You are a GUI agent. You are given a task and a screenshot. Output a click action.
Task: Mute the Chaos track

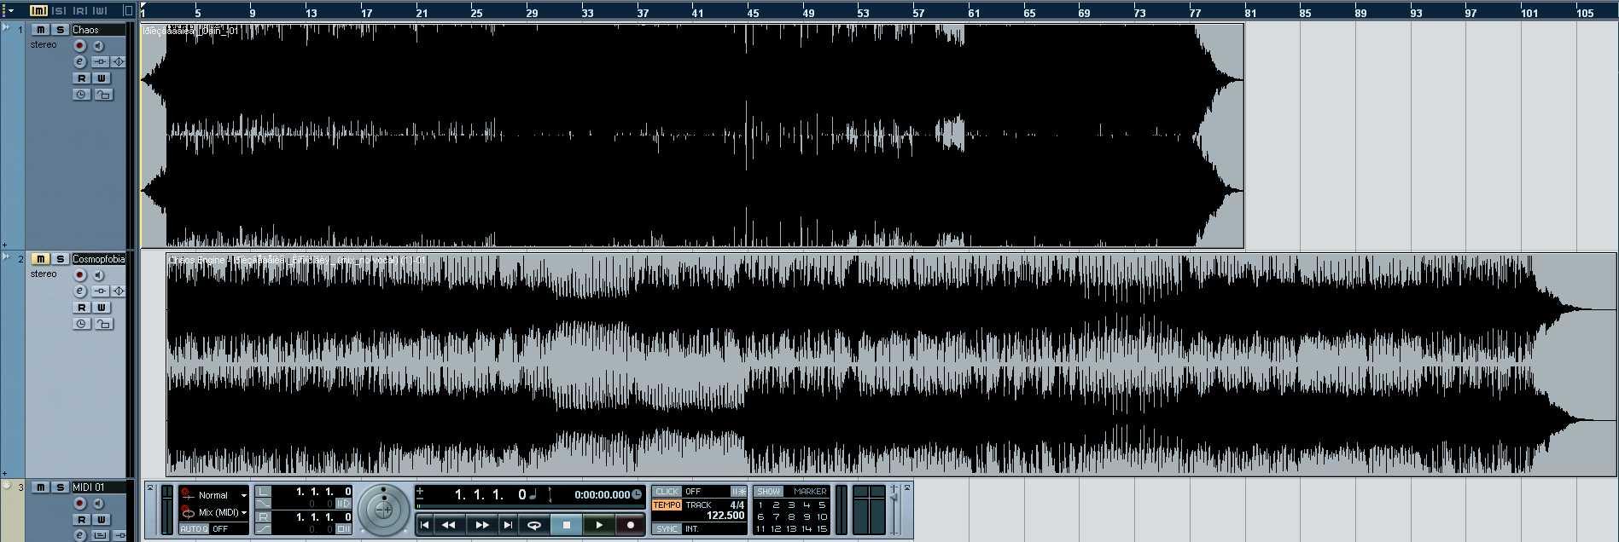pyautogui.click(x=40, y=30)
